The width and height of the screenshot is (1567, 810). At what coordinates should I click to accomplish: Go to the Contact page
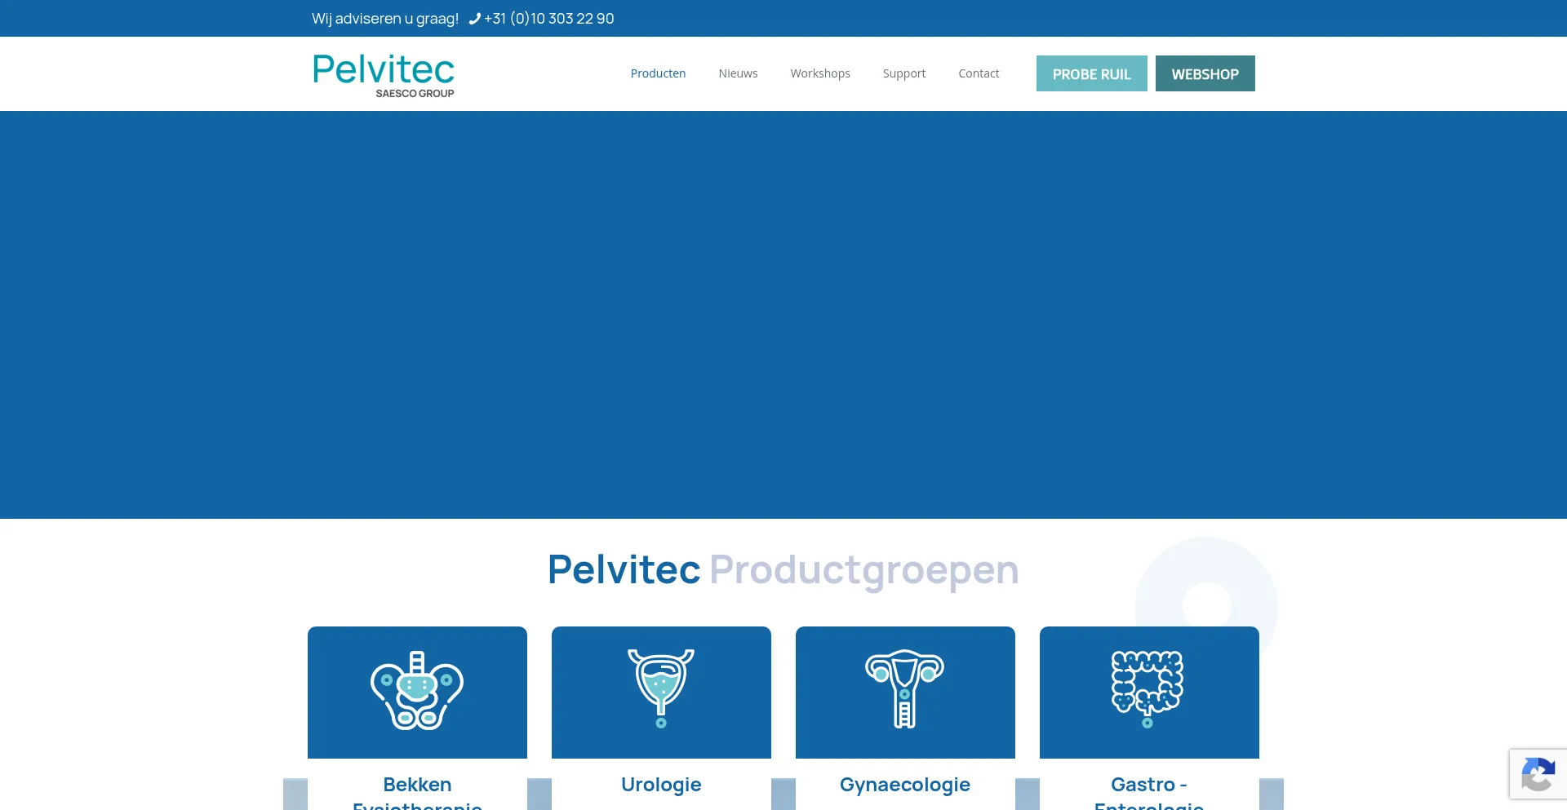coord(979,73)
